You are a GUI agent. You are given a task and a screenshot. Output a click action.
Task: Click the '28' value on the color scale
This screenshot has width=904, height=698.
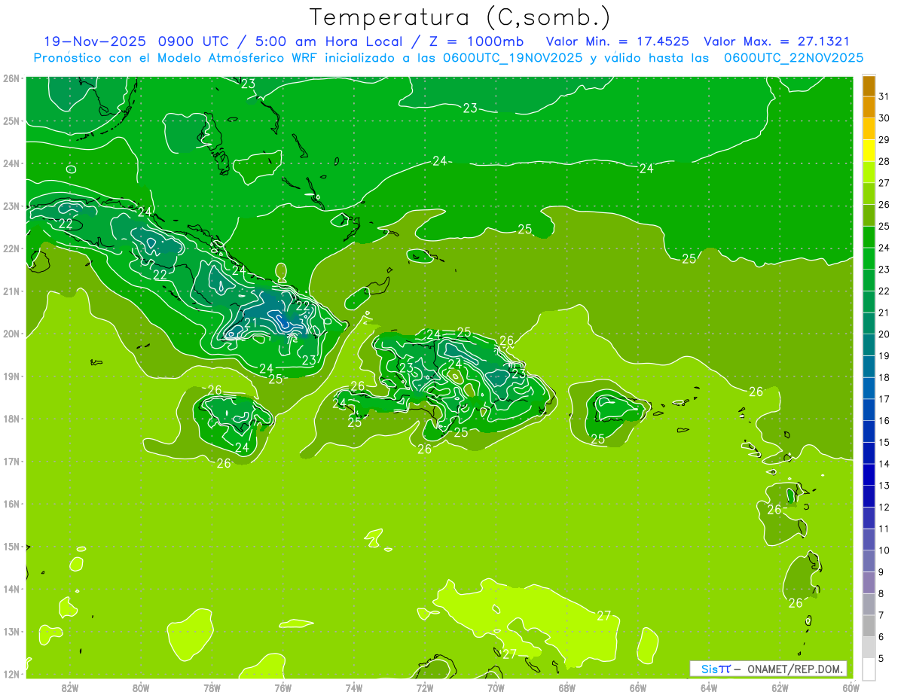tap(884, 161)
